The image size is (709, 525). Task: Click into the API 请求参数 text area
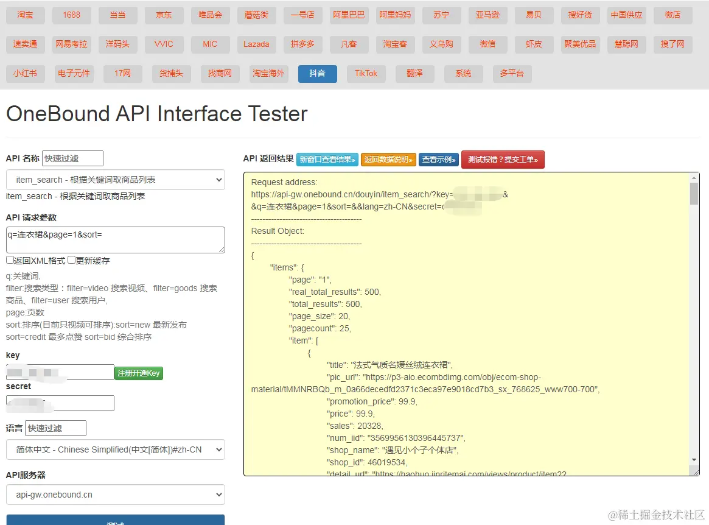[116, 239]
